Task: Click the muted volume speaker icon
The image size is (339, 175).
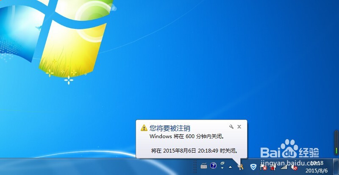Action: tap(294, 167)
